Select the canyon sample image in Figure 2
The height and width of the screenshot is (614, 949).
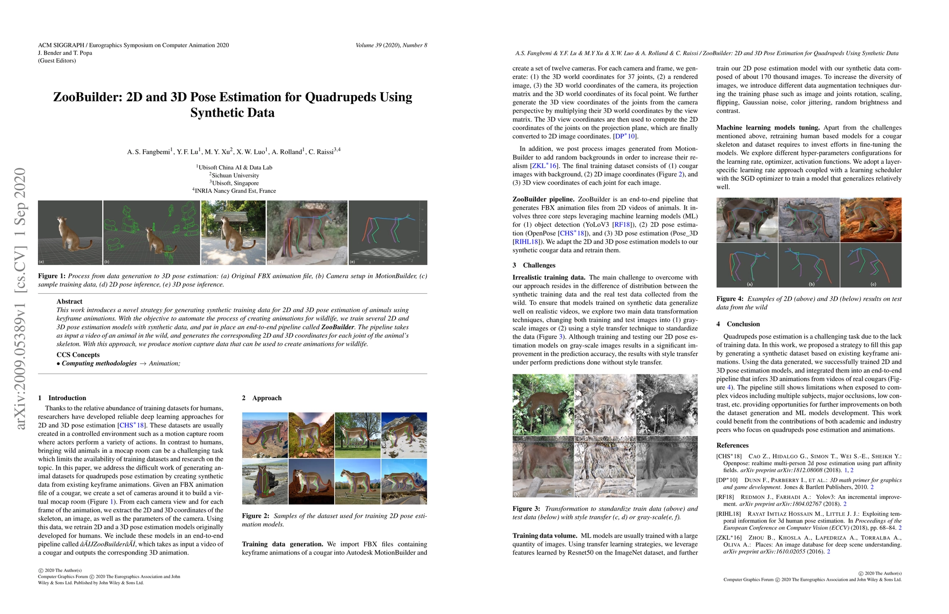coord(265,435)
